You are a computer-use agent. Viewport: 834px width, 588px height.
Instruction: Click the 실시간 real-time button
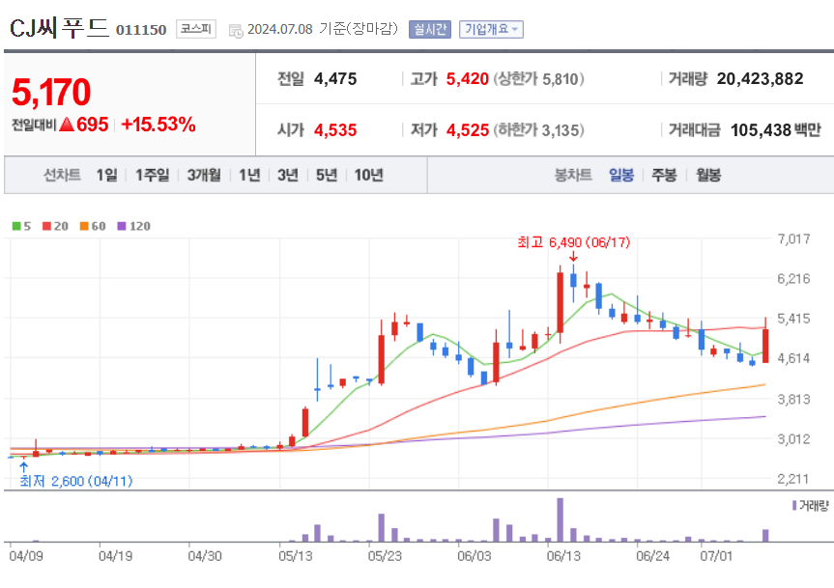coord(430,29)
